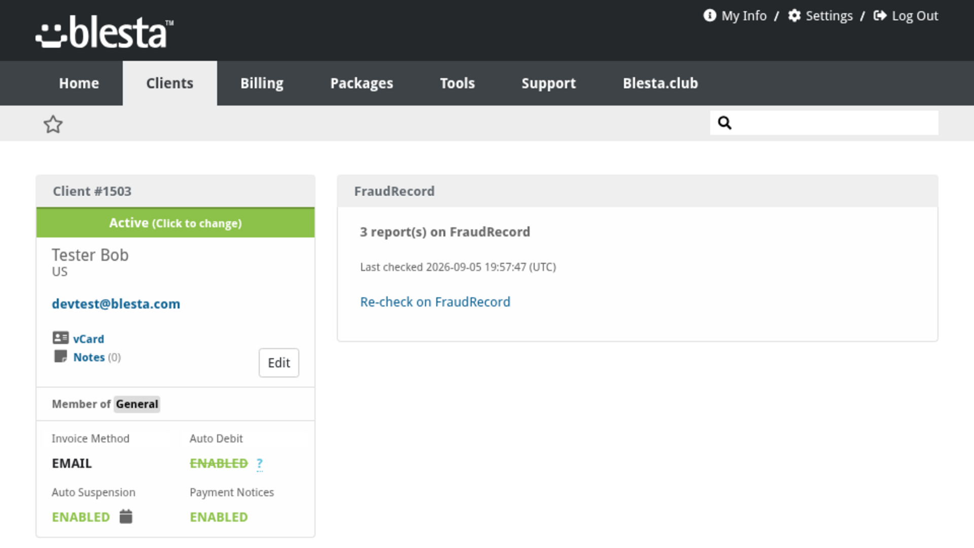Viewport: 974px width, 548px height.
Task: Click the 'Last checked 2026-09-05 19:57:47 (UTC)' text
Action: click(458, 267)
